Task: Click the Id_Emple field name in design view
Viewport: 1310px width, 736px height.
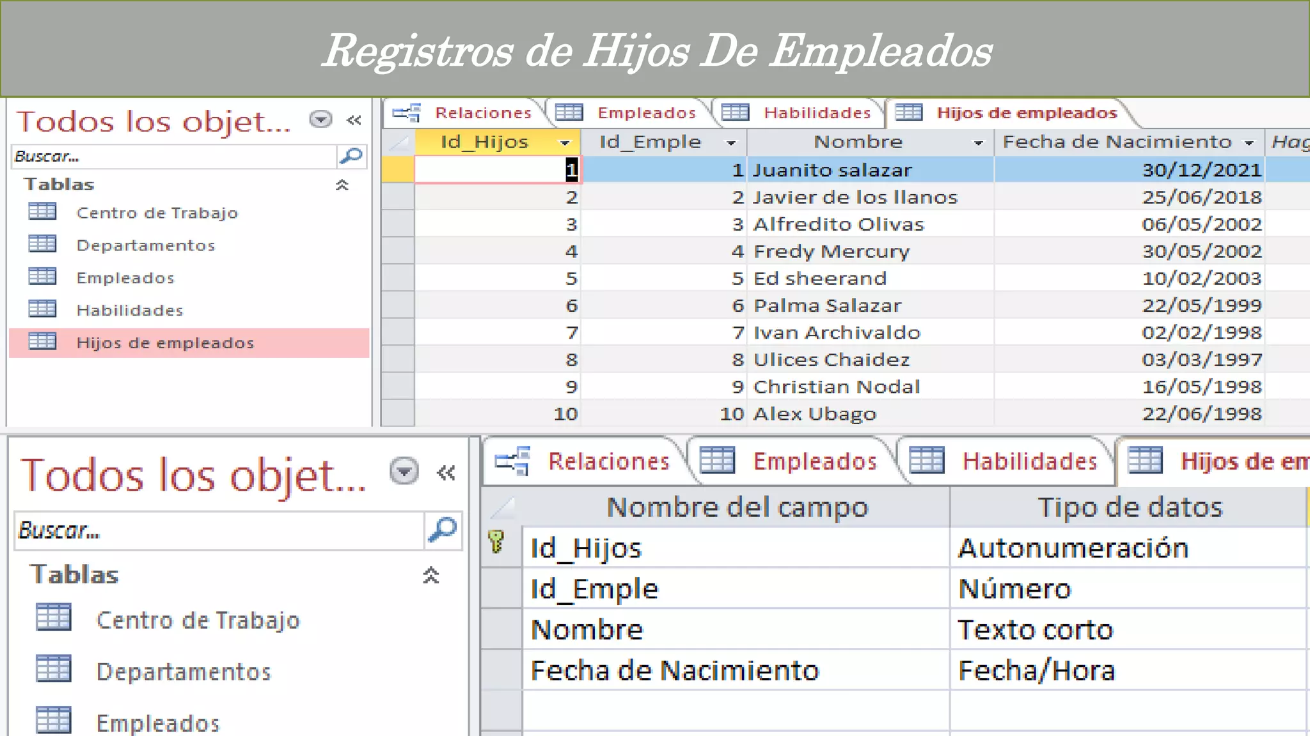Action: click(736, 588)
